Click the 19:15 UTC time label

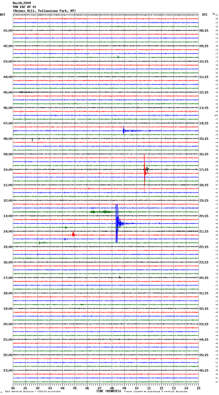click(x=204, y=201)
